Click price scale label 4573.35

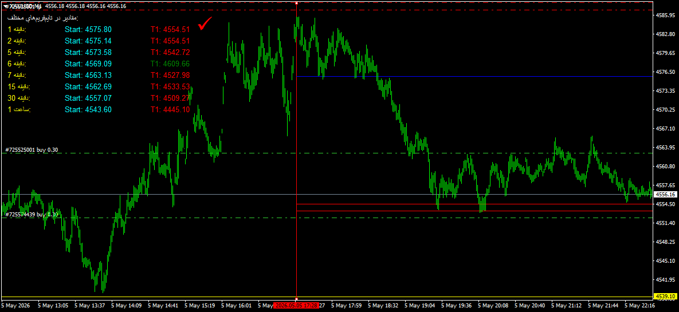665,91
